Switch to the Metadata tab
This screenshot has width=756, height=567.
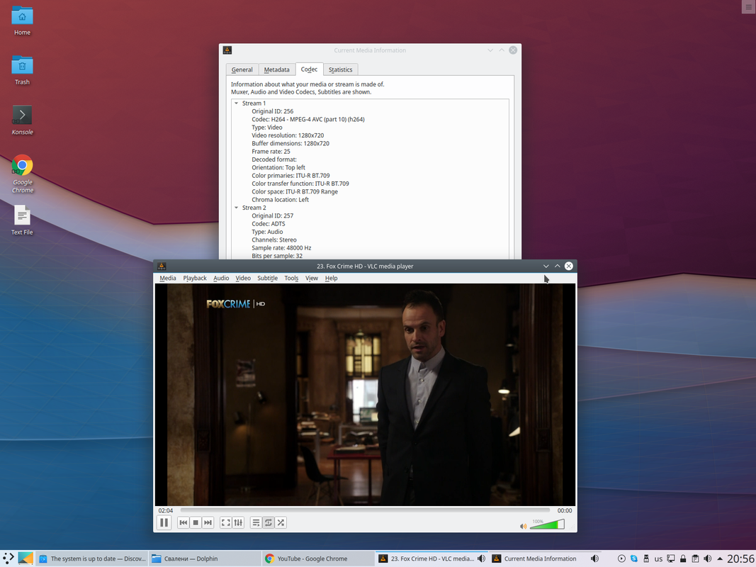(277, 69)
